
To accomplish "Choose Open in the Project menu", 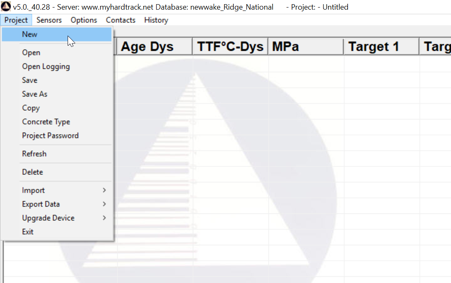I will [57, 52].
